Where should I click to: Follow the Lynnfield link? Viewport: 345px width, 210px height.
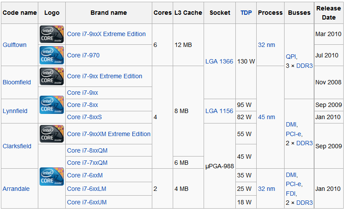pyautogui.click(x=15, y=111)
